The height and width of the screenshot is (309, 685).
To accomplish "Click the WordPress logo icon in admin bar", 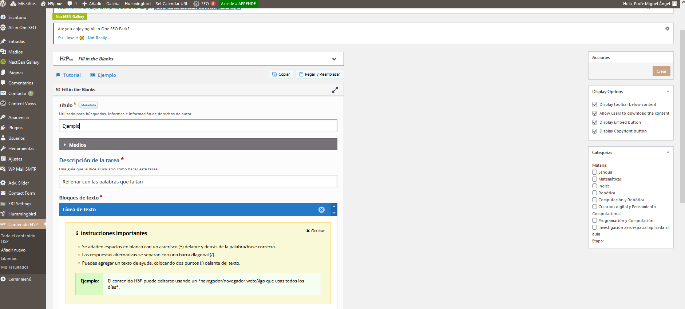I will [3, 4].
